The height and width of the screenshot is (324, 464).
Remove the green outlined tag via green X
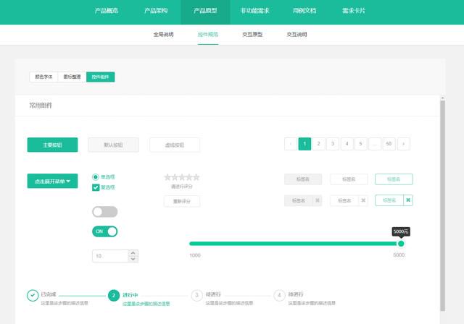408,200
